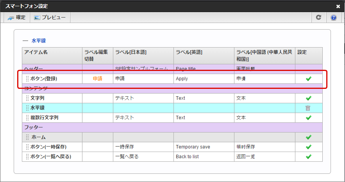Viewport: 345px width, 182px height.
Task: Click green checkmark for ボタン(一覧へ戻る) row
Action: pyautogui.click(x=308, y=157)
